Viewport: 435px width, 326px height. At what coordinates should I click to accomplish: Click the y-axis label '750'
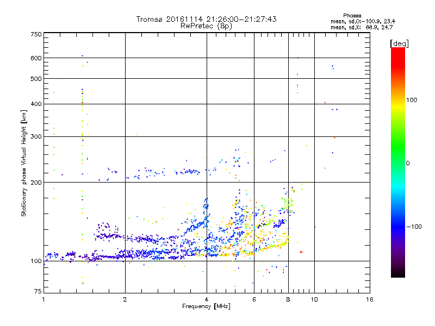click(x=36, y=34)
